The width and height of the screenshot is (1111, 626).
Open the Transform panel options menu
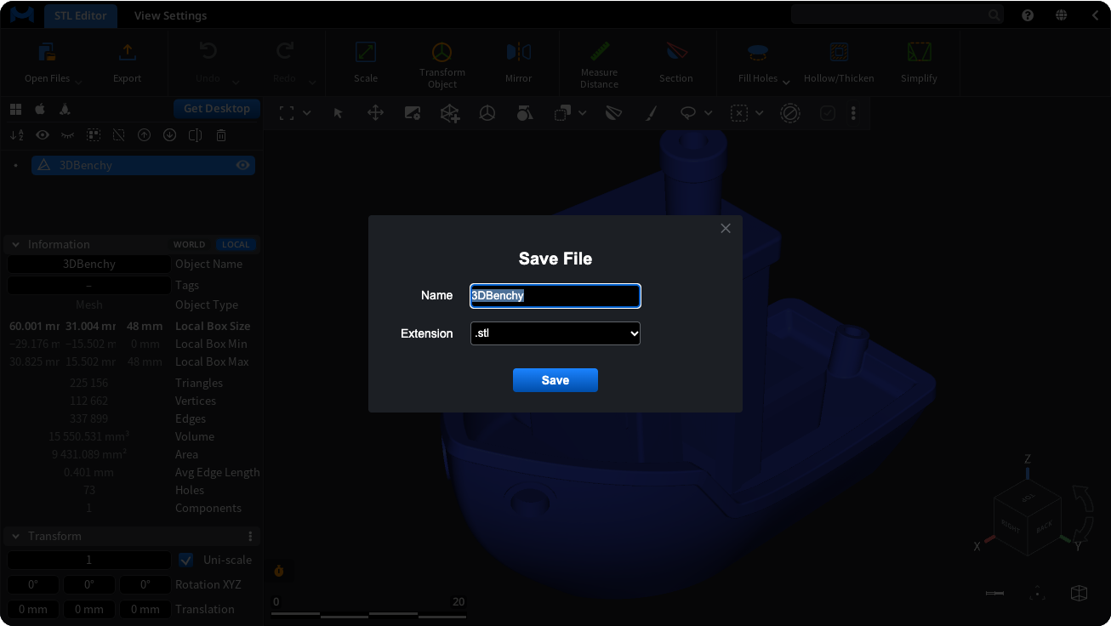pos(250,536)
